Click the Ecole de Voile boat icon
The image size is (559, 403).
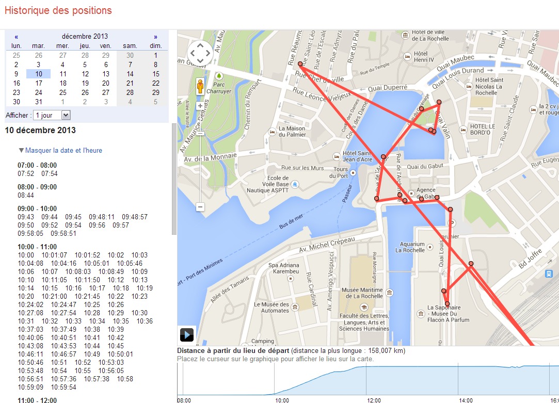(x=295, y=184)
